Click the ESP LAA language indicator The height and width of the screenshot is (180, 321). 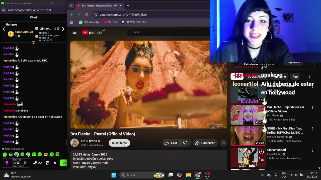(x=284, y=175)
